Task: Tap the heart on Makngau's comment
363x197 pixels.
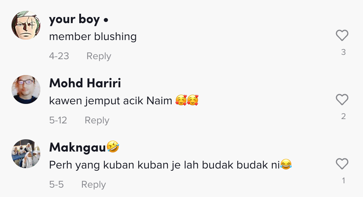Action: pyautogui.click(x=342, y=164)
